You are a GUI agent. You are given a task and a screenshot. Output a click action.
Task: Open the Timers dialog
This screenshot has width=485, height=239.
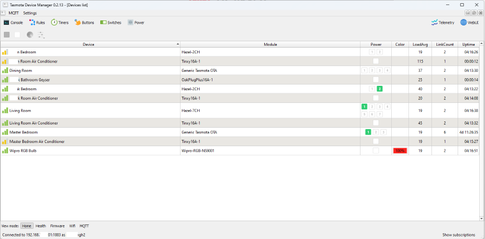pos(60,22)
